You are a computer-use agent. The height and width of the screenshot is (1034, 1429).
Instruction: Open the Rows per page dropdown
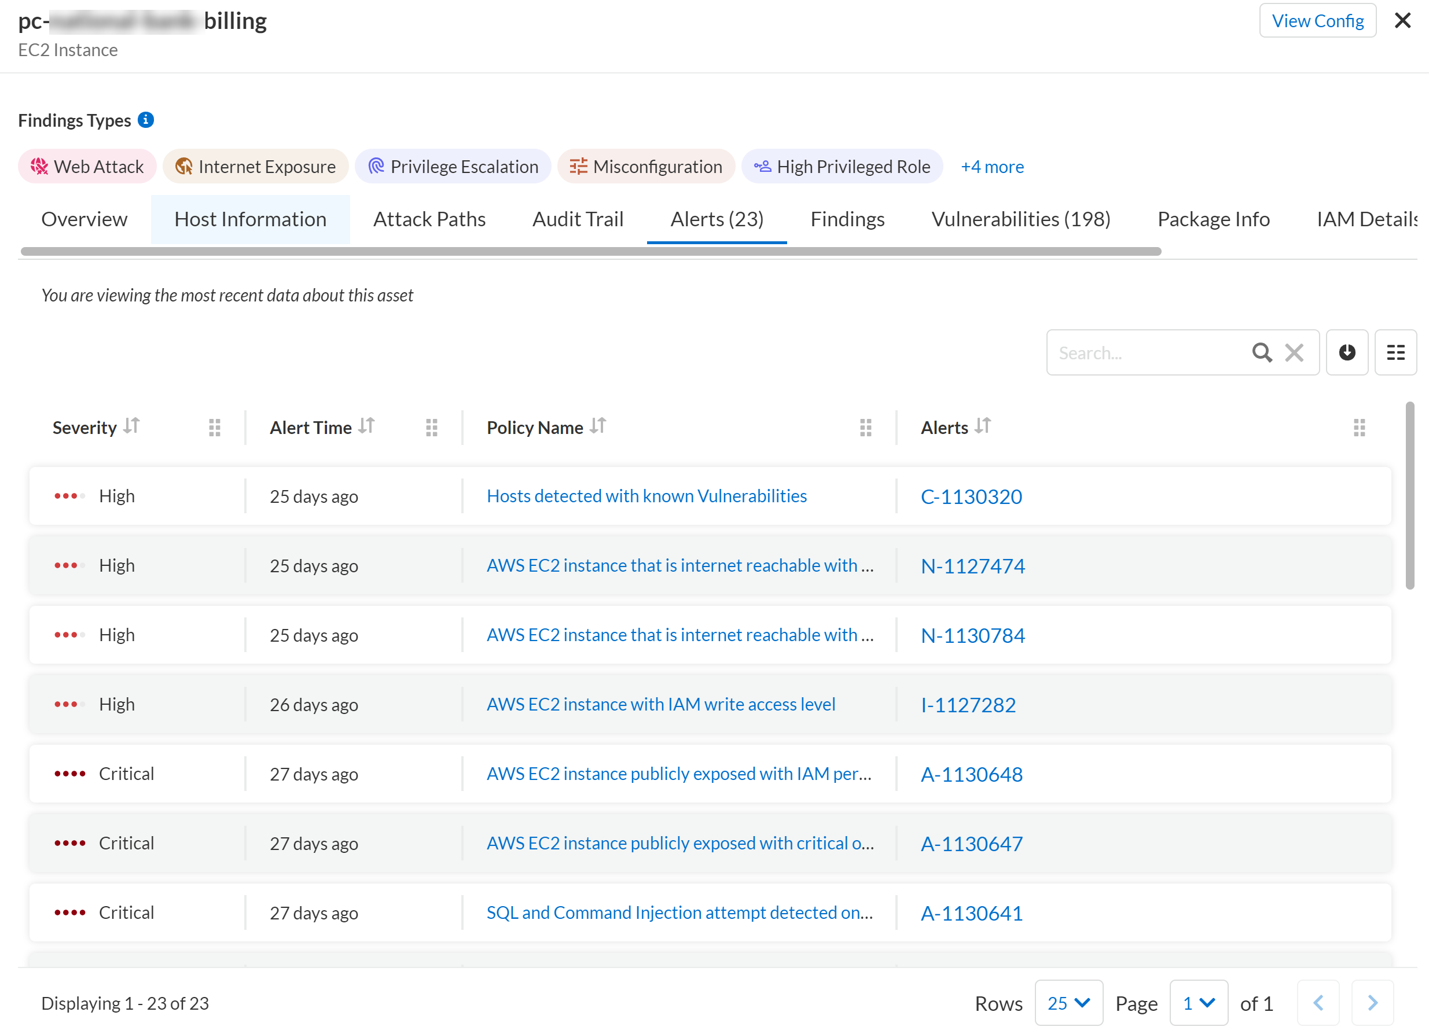tap(1068, 1003)
